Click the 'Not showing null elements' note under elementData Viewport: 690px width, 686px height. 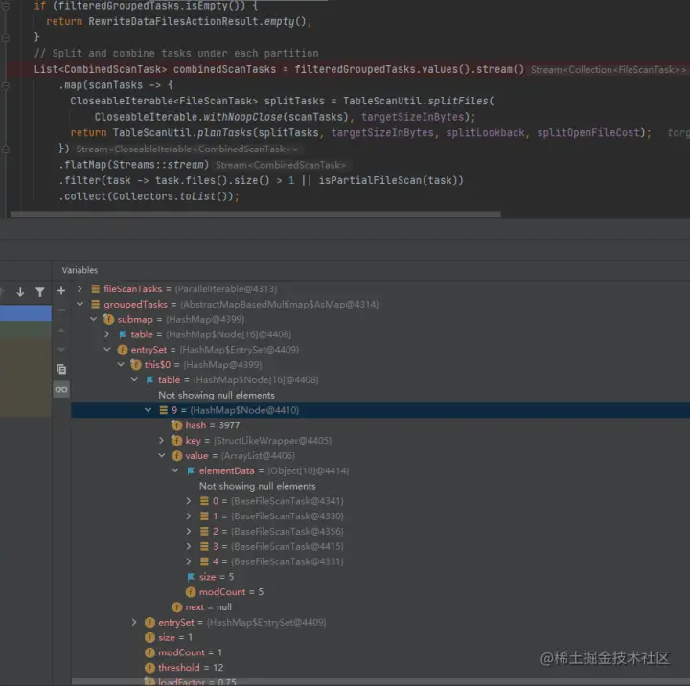(x=257, y=486)
